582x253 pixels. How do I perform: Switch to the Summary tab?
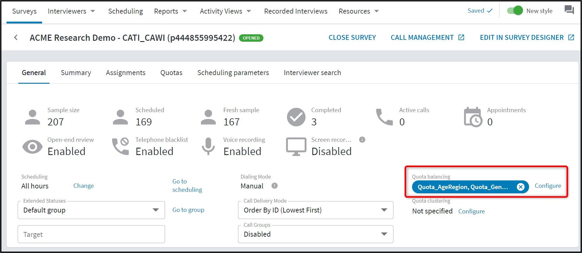pyautogui.click(x=76, y=73)
